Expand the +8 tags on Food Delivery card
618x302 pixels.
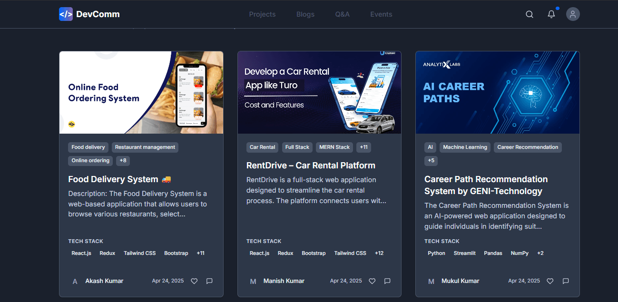(x=123, y=161)
